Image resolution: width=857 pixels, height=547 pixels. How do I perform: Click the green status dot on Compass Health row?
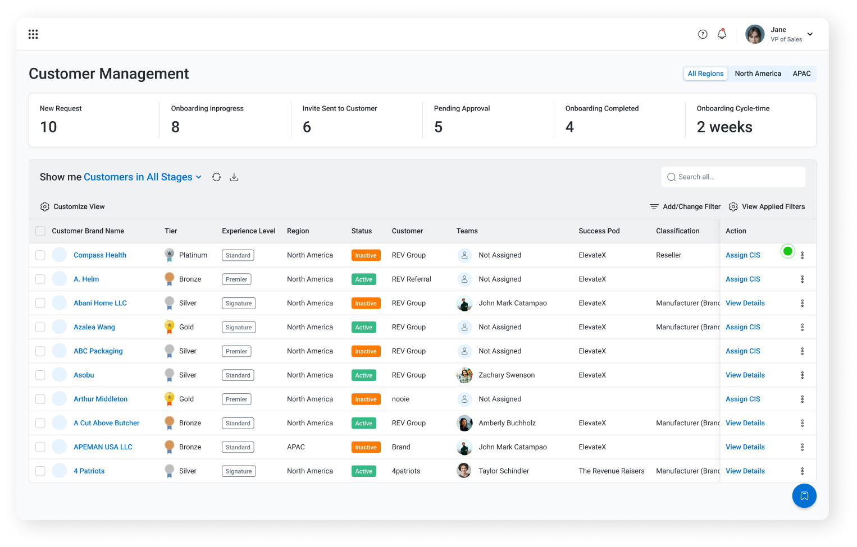pos(787,251)
